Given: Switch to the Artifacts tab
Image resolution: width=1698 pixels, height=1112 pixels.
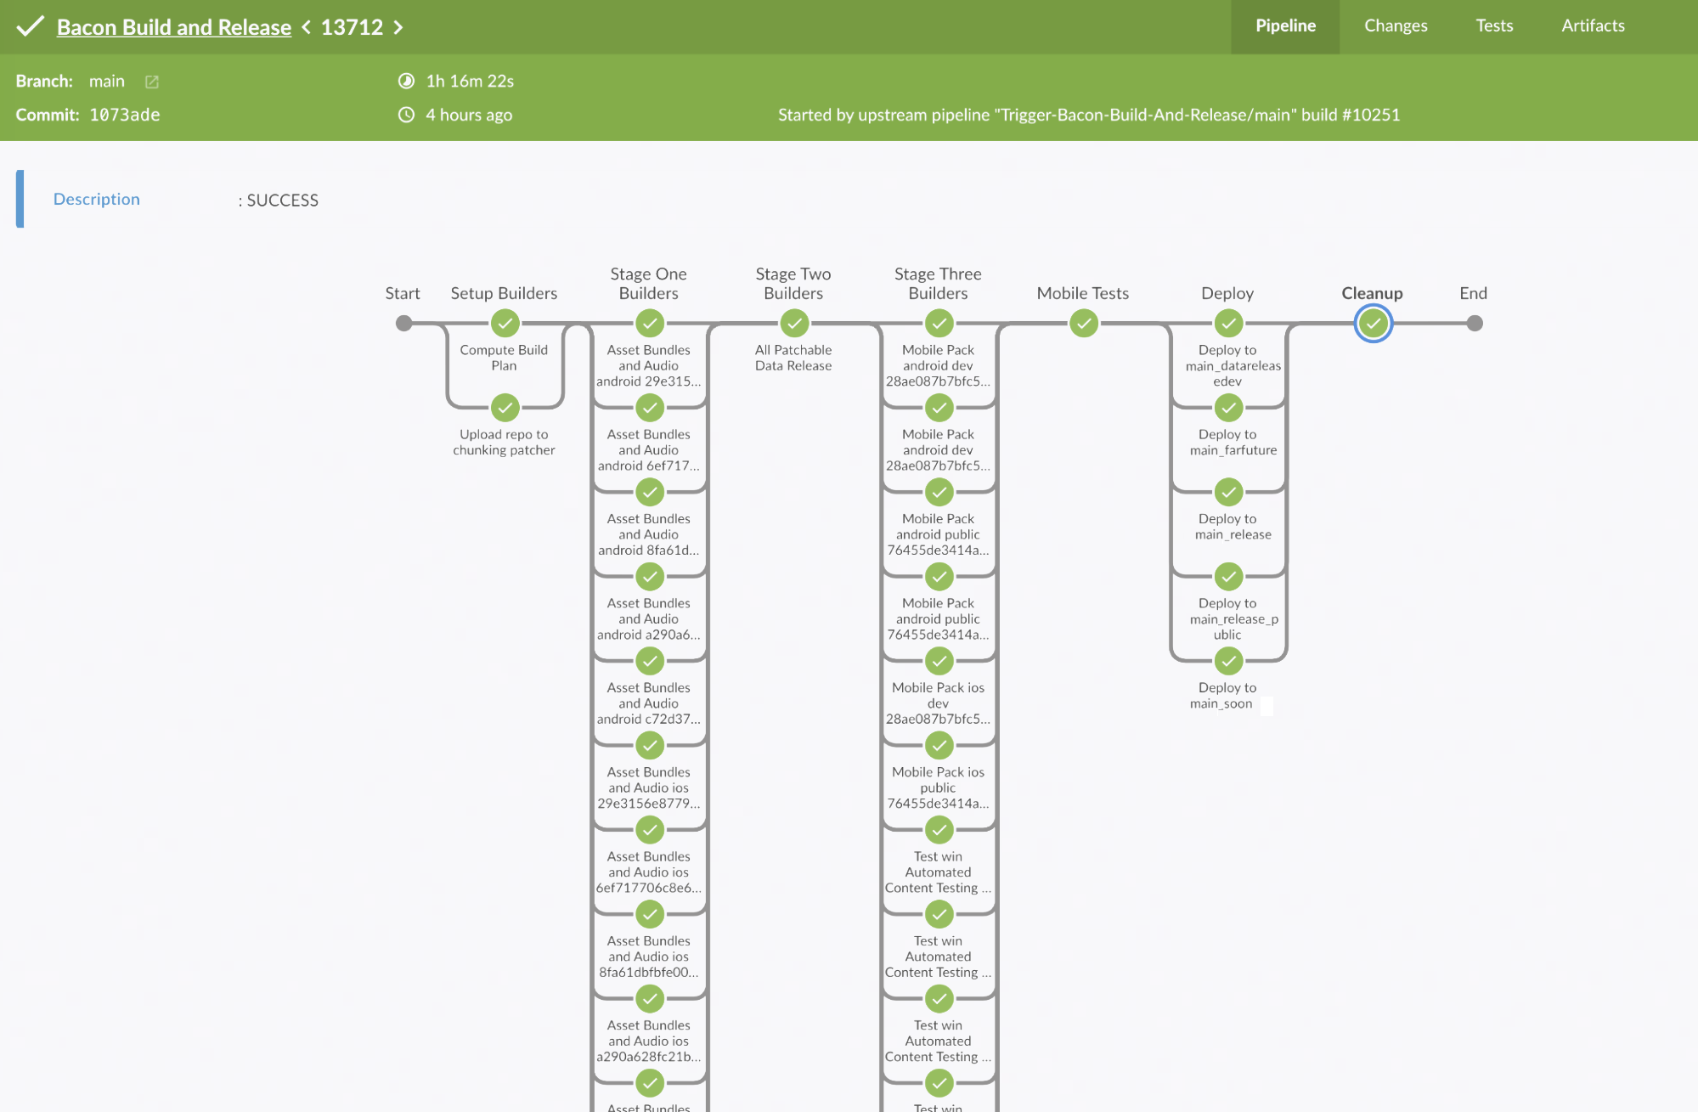Looking at the screenshot, I should (x=1592, y=25).
